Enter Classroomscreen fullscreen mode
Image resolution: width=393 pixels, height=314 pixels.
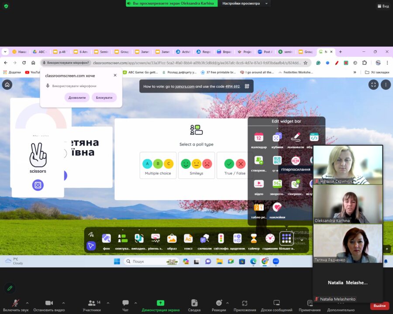pos(373,85)
